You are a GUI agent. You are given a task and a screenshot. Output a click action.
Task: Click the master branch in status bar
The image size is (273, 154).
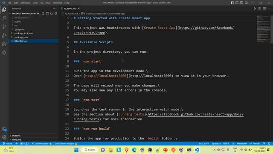pyautogui.click(x=8, y=144)
